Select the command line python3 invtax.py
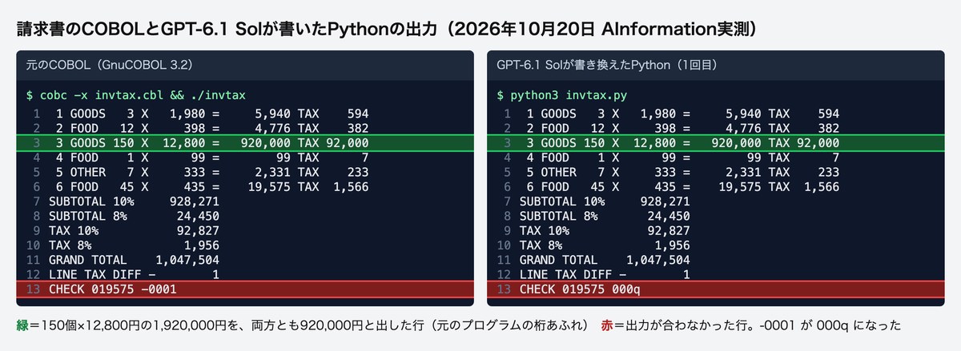Screen dimensions: 961x351 tap(561, 95)
